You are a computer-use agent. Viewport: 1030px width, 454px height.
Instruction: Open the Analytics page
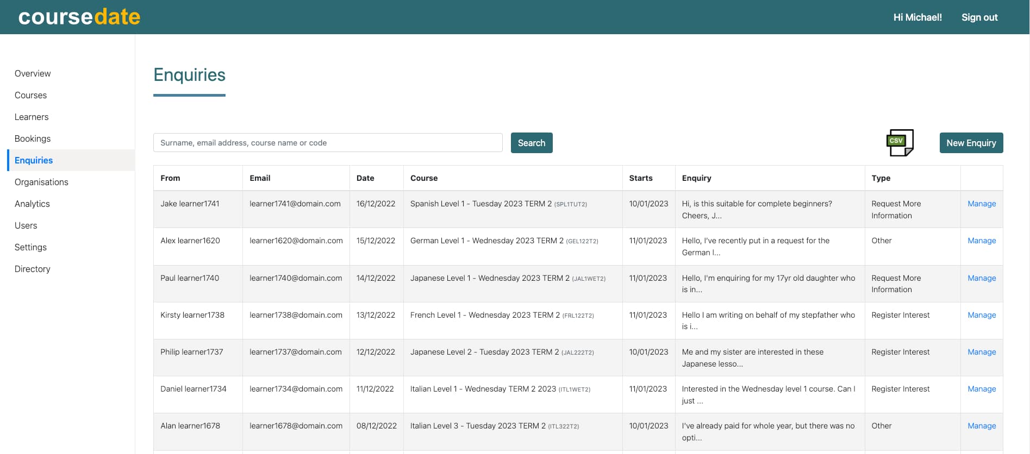(x=32, y=204)
